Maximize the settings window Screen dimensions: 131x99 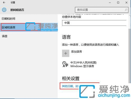(118, 3)
